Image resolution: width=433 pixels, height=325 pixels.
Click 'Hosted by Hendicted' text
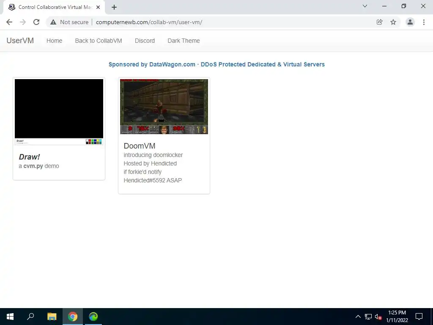[x=150, y=163]
